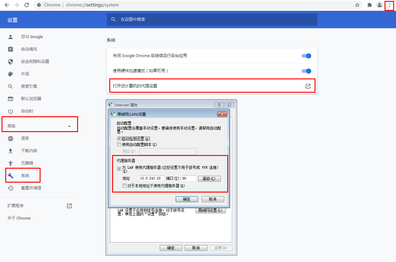The width and height of the screenshot is (396, 262).
Task: Bookmark this page with star icon
Action: pyautogui.click(x=357, y=5)
